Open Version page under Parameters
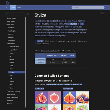Viewport: 110px width, 110px height. tap(12, 82)
